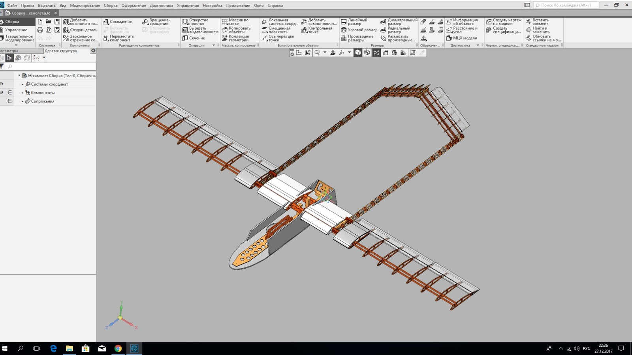Open the Диагностика menu
The width and height of the screenshot is (632, 355).
pos(161,6)
